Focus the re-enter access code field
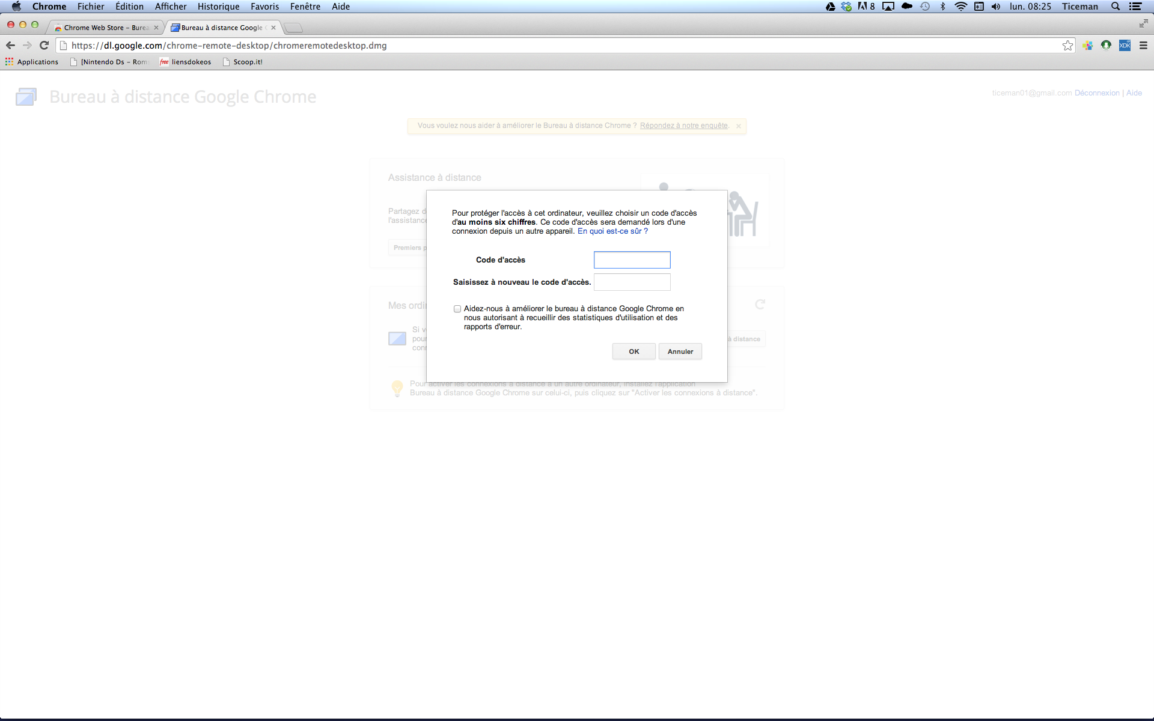The width and height of the screenshot is (1154, 721). click(x=632, y=282)
